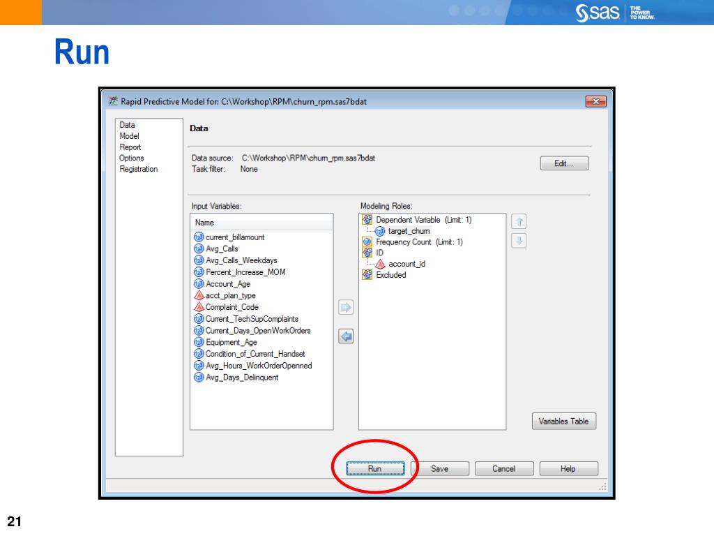Click character icon beside acct_plan_type
Screen dimensions: 714x536
click(x=199, y=295)
